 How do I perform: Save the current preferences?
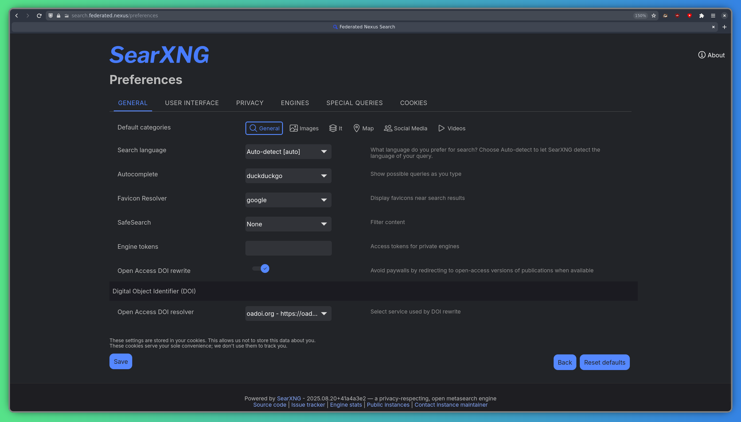point(121,362)
